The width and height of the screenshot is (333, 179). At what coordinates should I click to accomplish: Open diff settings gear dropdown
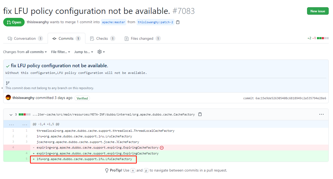(x=101, y=52)
